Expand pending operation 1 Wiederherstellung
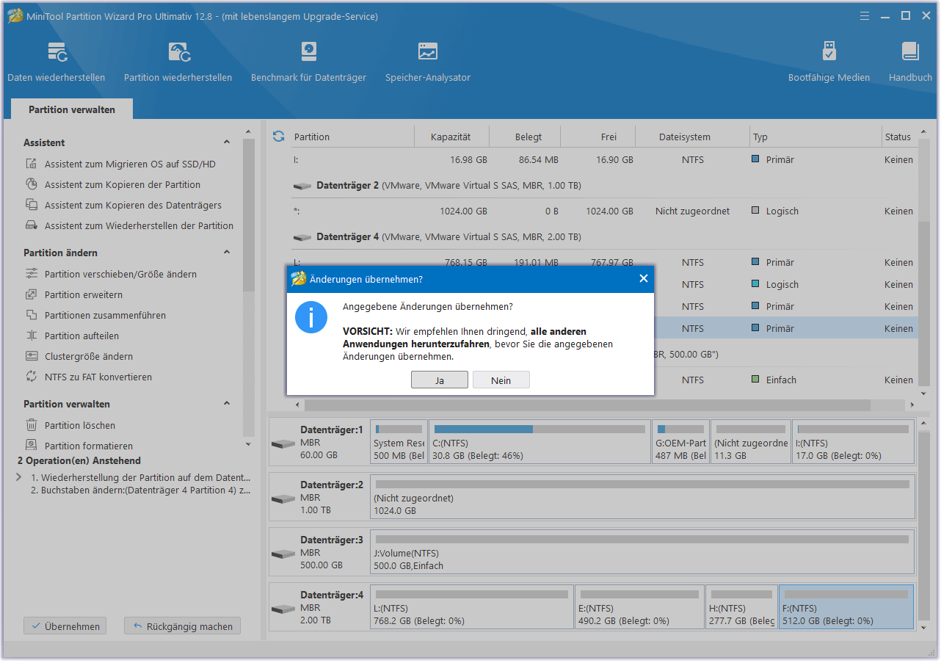 19,477
